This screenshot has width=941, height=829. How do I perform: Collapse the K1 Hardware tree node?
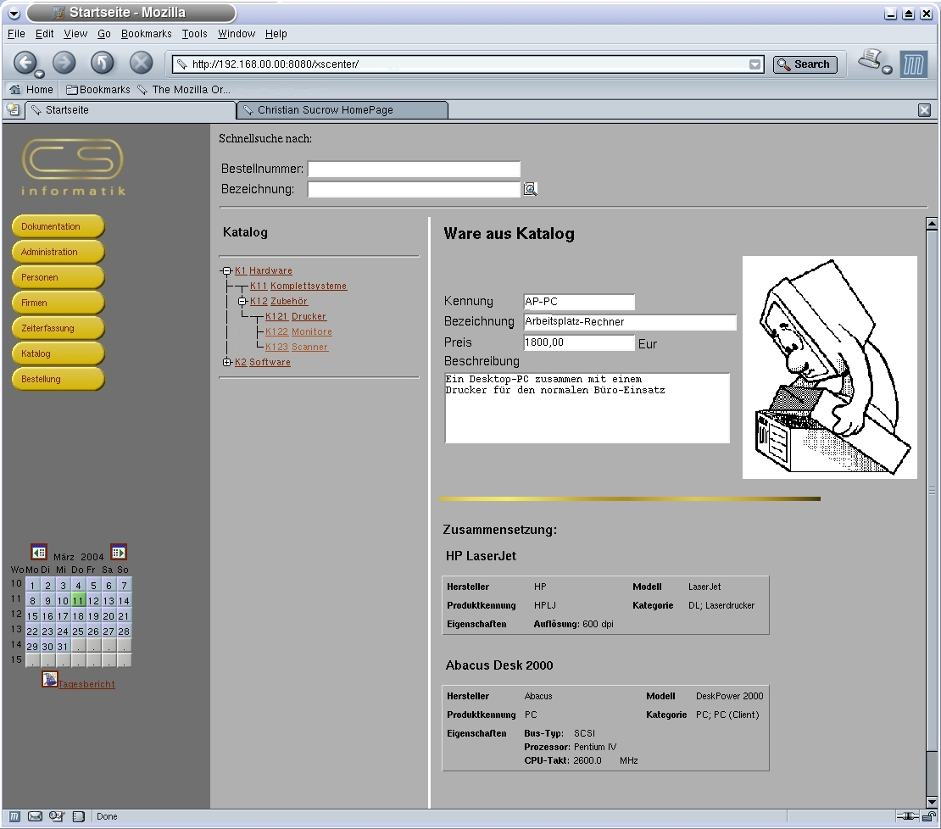click(x=227, y=271)
